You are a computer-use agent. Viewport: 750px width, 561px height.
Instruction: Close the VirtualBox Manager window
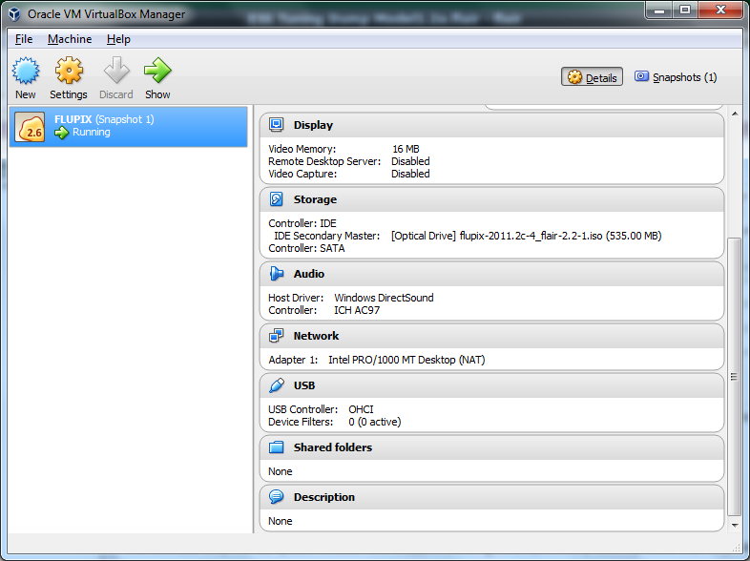pyautogui.click(x=720, y=10)
